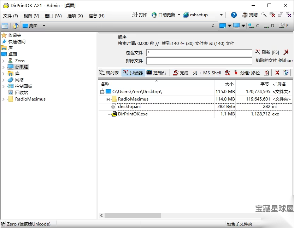Screen dimensions: 294x228
Task: Sort by the 大小 column header
Action: click(225, 84)
